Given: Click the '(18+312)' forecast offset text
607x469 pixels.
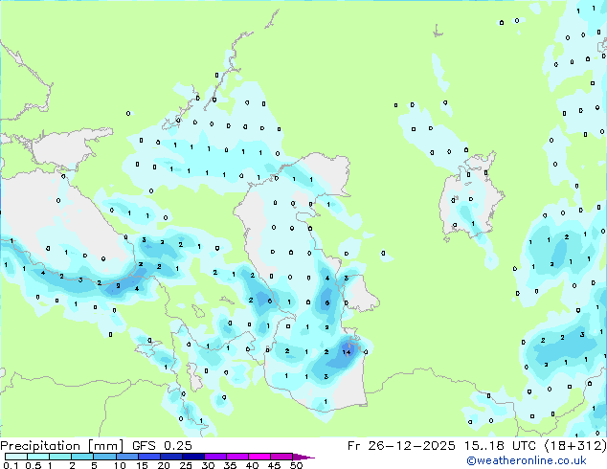Looking at the screenshot, I should pos(575,446).
